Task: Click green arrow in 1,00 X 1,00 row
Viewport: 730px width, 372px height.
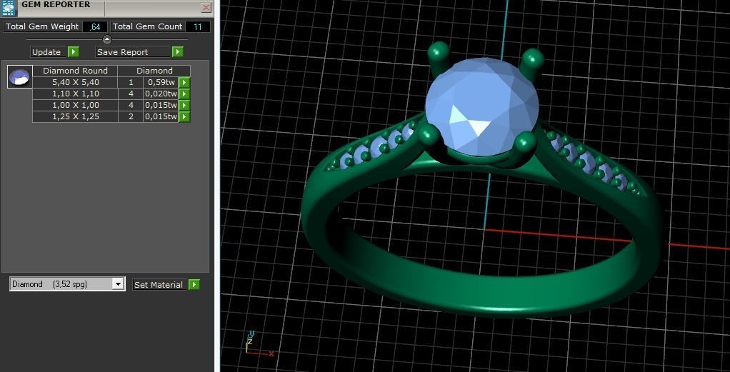Action: point(185,105)
